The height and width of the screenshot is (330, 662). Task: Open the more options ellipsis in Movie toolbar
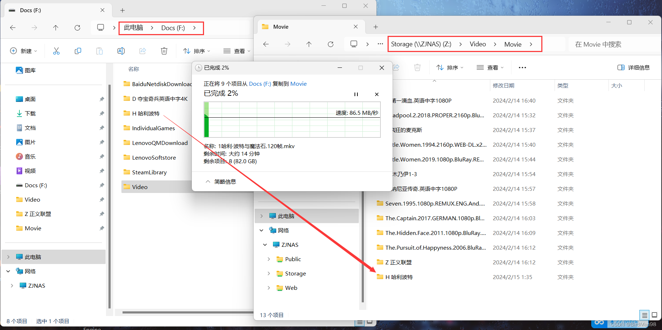pyautogui.click(x=522, y=67)
